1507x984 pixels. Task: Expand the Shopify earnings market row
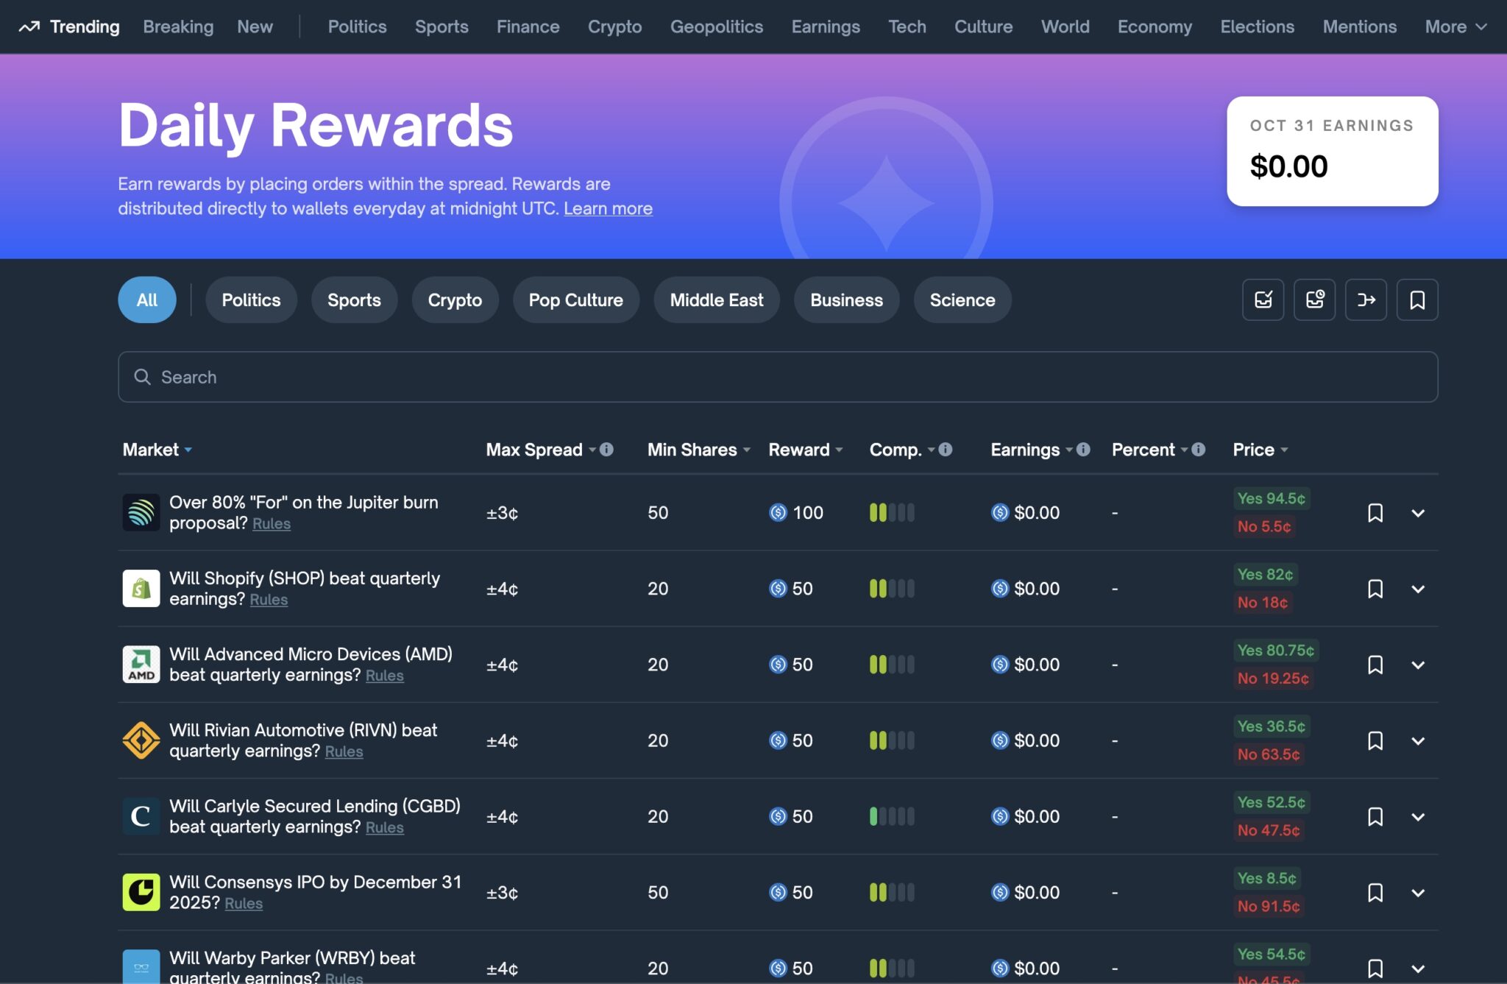point(1419,589)
